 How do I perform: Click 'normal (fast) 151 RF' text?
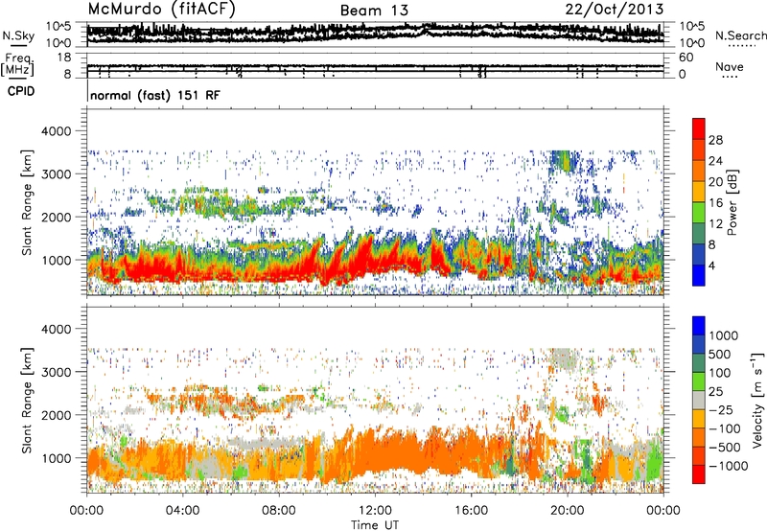coord(155,95)
